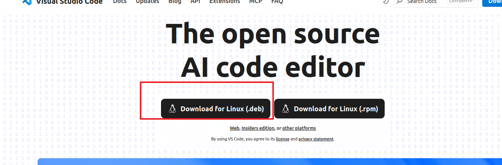Click the Visual Studio Code title text
The width and height of the screenshot is (502, 165).
(x=69, y=2)
